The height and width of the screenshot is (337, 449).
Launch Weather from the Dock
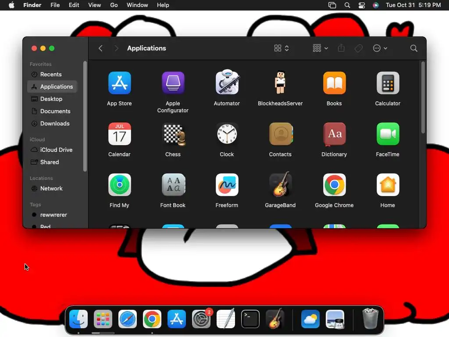coord(310,319)
